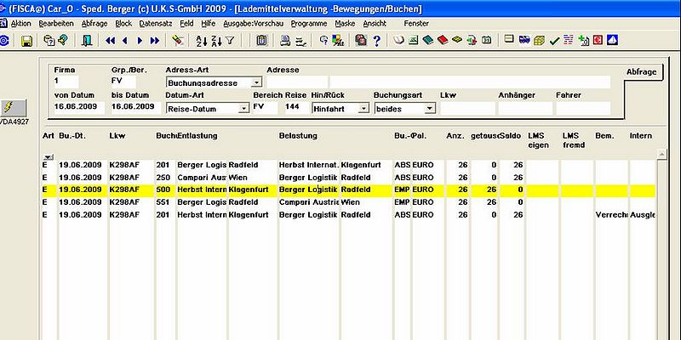Switch to the Abfrage tab on right
The image size is (681, 340).
pyautogui.click(x=641, y=72)
